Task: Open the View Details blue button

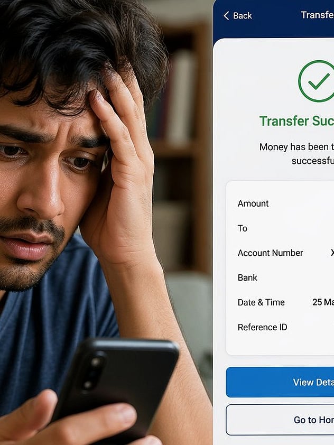Action: pyautogui.click(x=280, y=382)
